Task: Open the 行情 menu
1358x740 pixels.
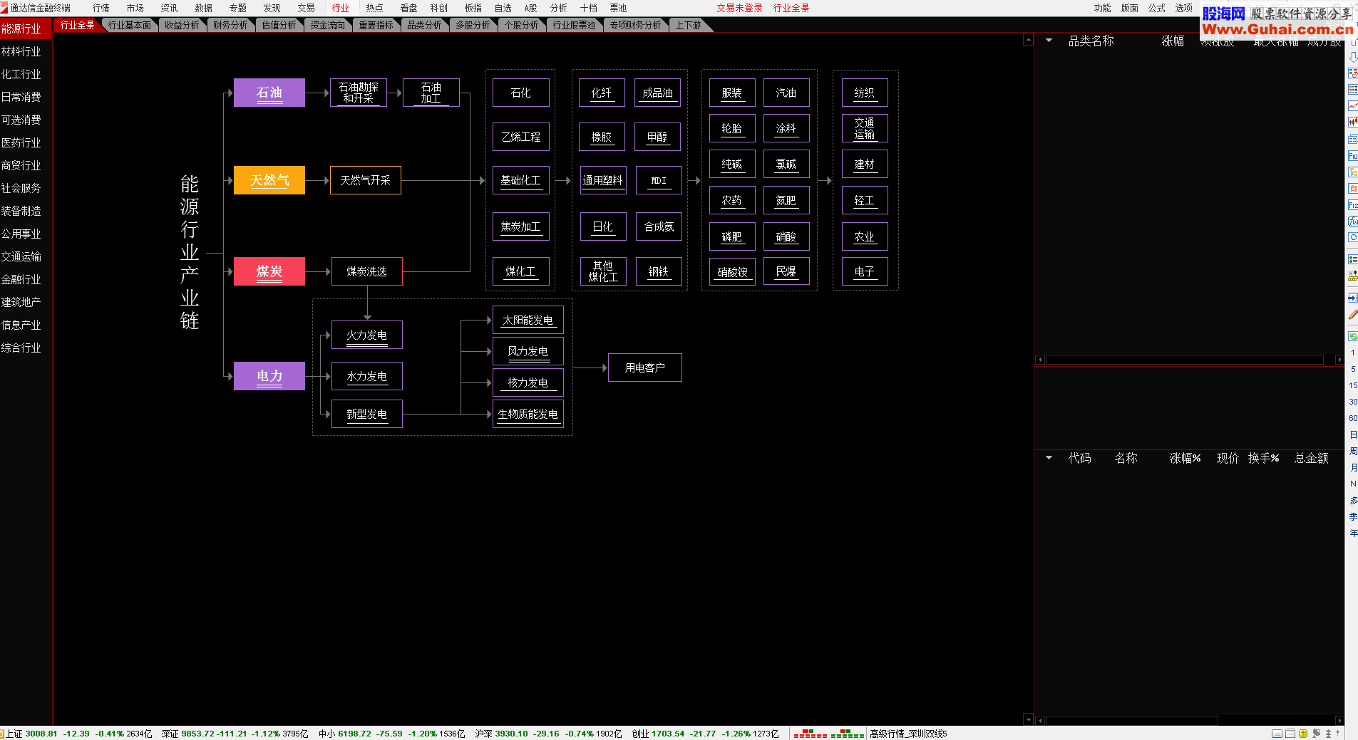Action: tap(101, 8)
